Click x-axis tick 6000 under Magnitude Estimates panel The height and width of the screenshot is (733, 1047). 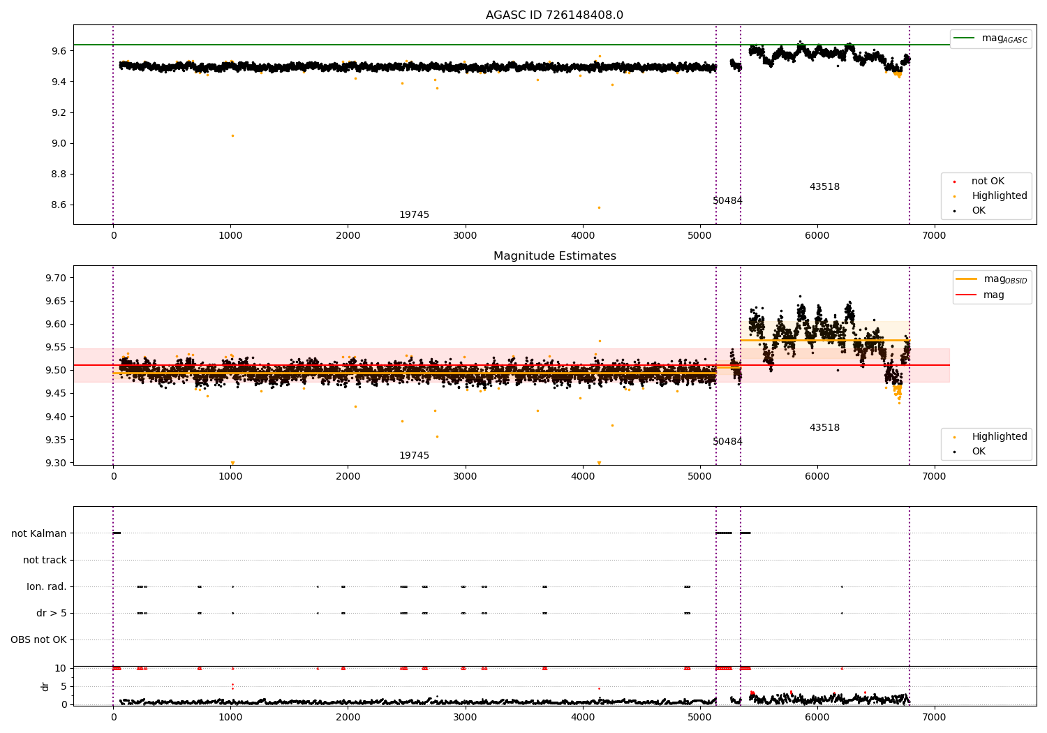coord(817,477)
